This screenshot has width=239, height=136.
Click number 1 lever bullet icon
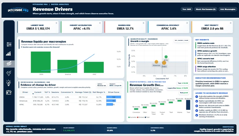click(197, 97)
